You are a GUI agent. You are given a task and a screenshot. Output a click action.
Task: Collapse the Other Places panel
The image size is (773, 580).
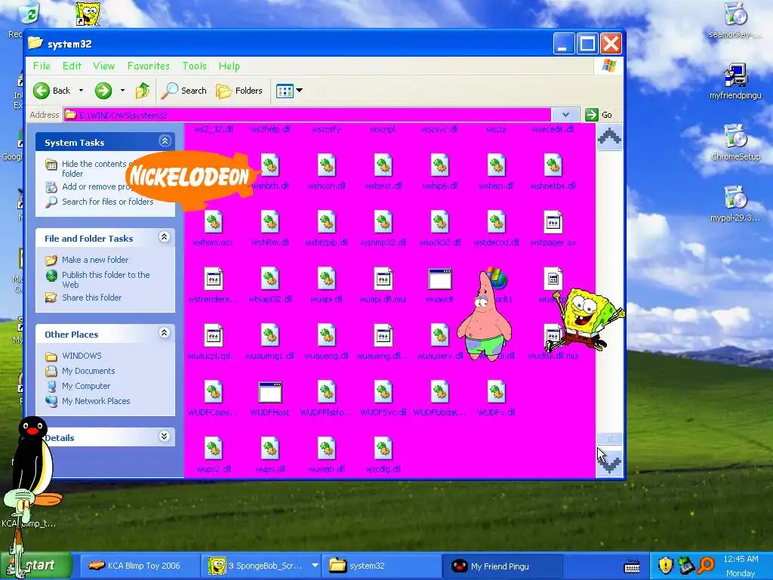tap(165, 333)
